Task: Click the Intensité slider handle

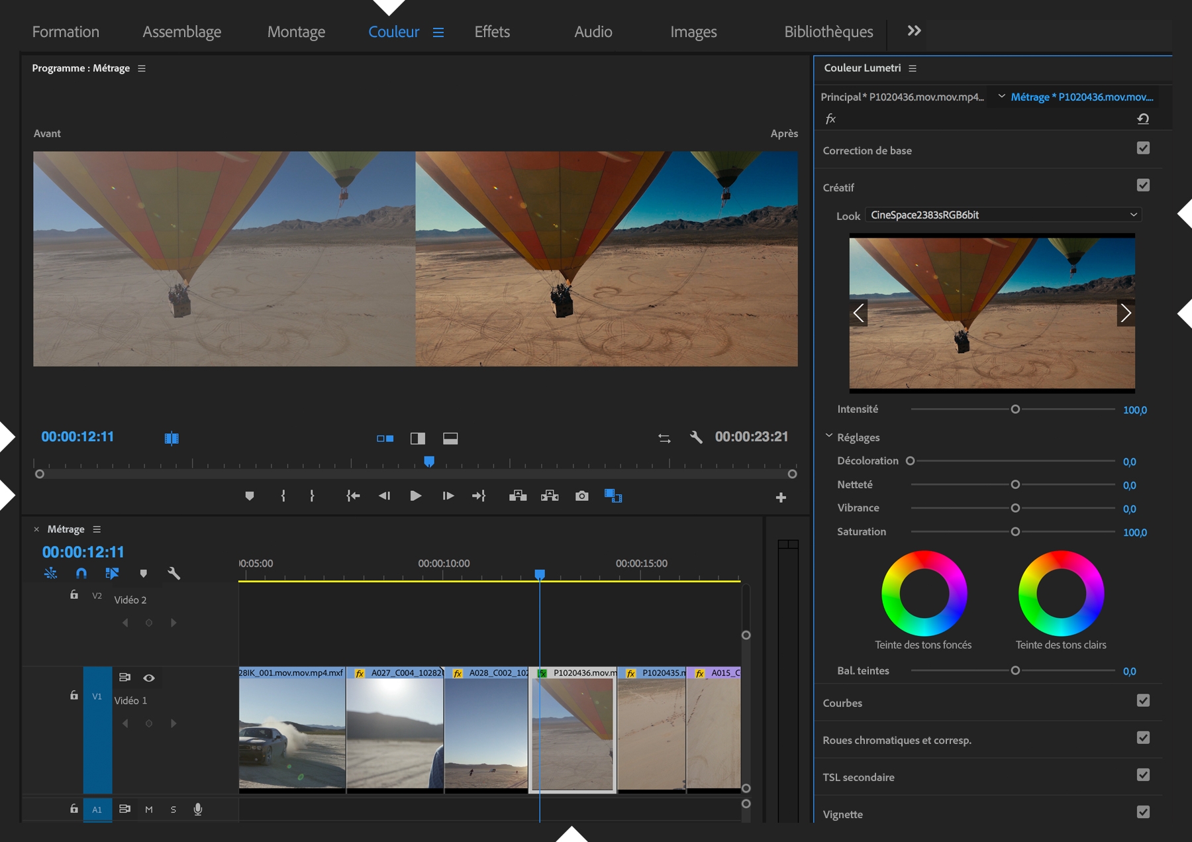Action: (1015, 409)
